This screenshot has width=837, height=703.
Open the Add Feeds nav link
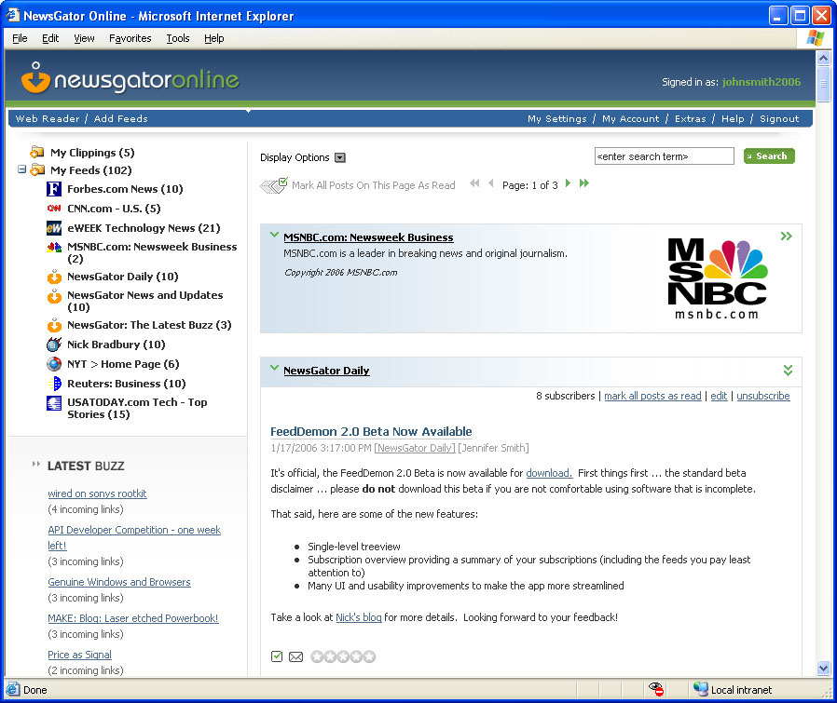point(120,118)
